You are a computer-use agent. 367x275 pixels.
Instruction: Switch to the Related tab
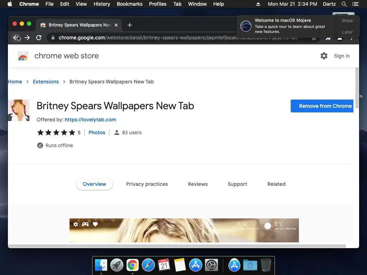pyautogui.click(x=276, y=184)
